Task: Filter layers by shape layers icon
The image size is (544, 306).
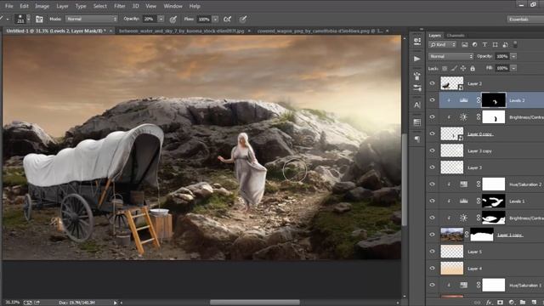Action: coord(495,44)
